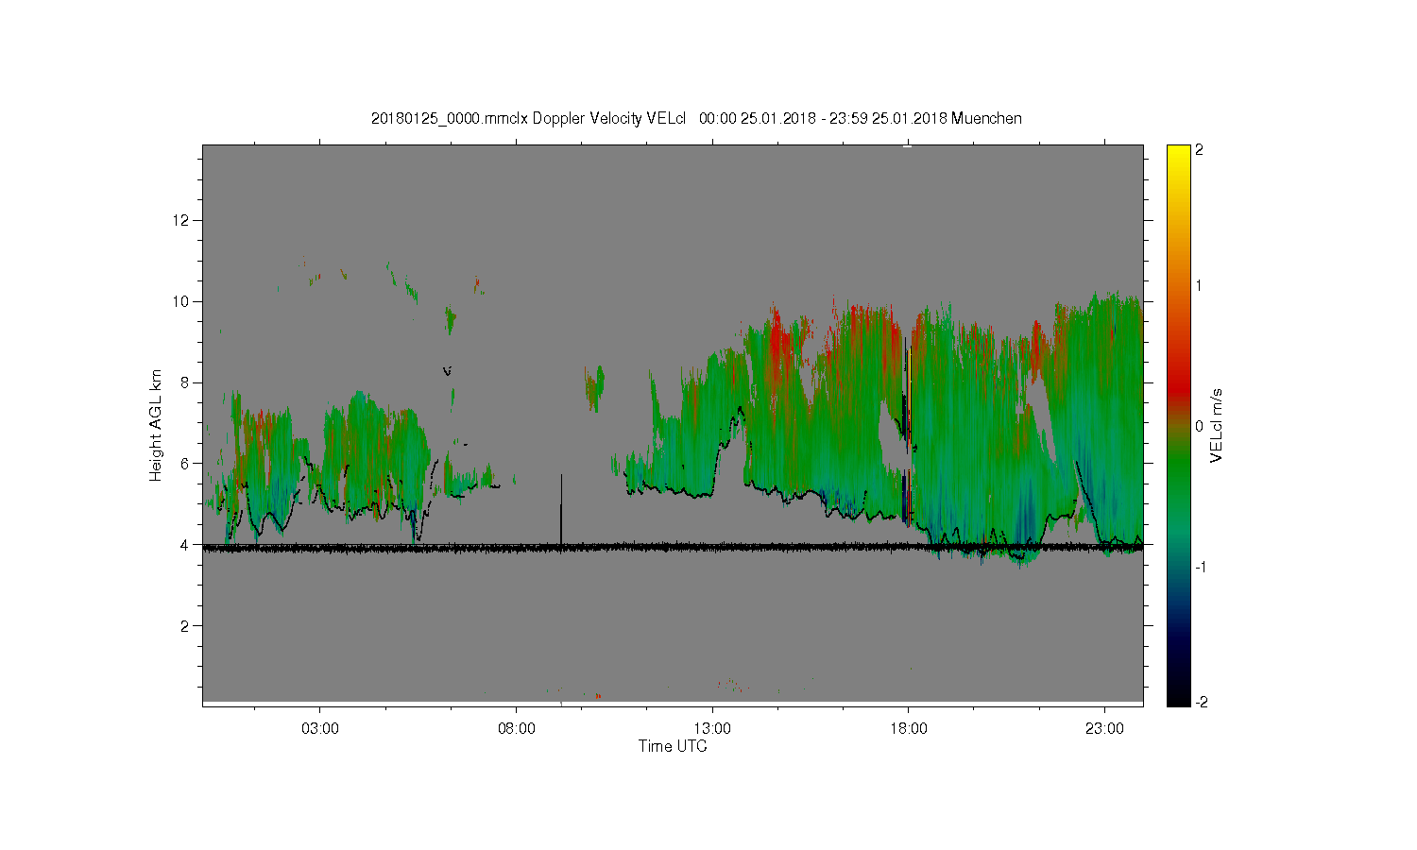Click the height axis label 12
This screenshot has width=1417, height=850.
point(183,220)
